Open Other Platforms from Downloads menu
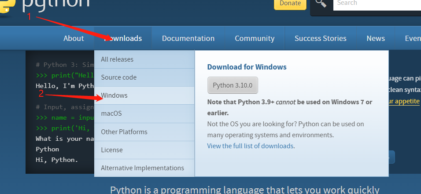421x194 pixels. (x=124, y=132)
